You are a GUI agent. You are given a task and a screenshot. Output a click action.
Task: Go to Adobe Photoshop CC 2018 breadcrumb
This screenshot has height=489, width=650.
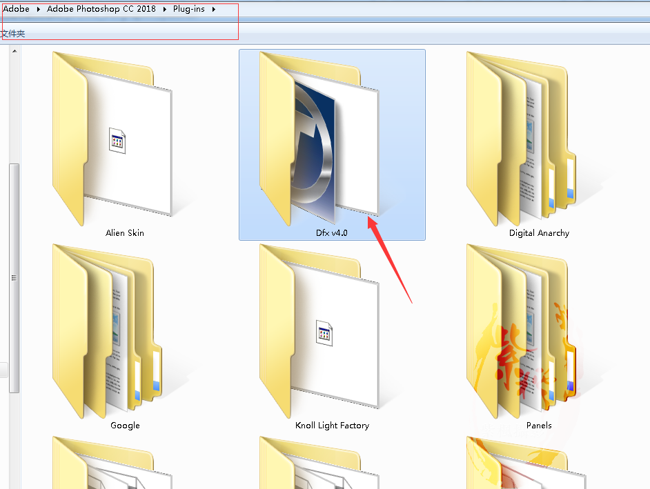click(101, 9)
